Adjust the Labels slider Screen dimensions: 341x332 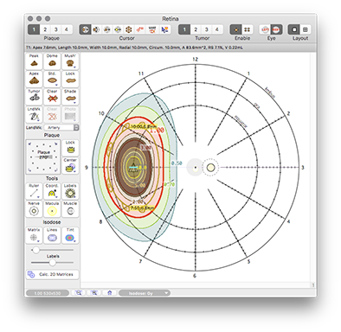[x=52, y=263]
